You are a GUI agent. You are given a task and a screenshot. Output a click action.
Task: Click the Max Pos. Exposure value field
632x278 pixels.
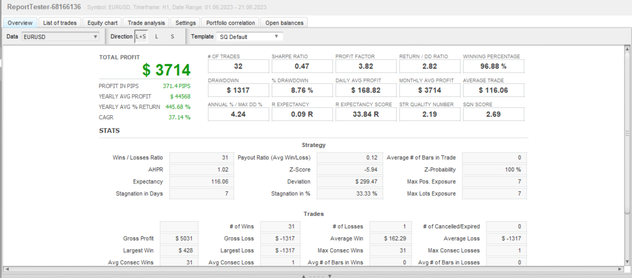[494, 182]
